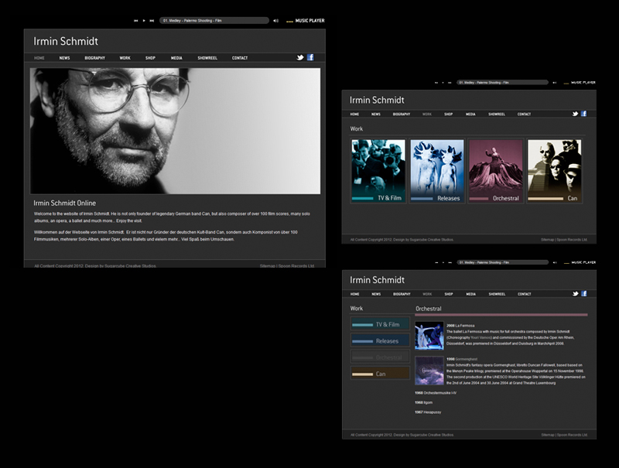
Task: Select BIOGRAPHY in Orchestral page navigation
Action: pos(402,295)
